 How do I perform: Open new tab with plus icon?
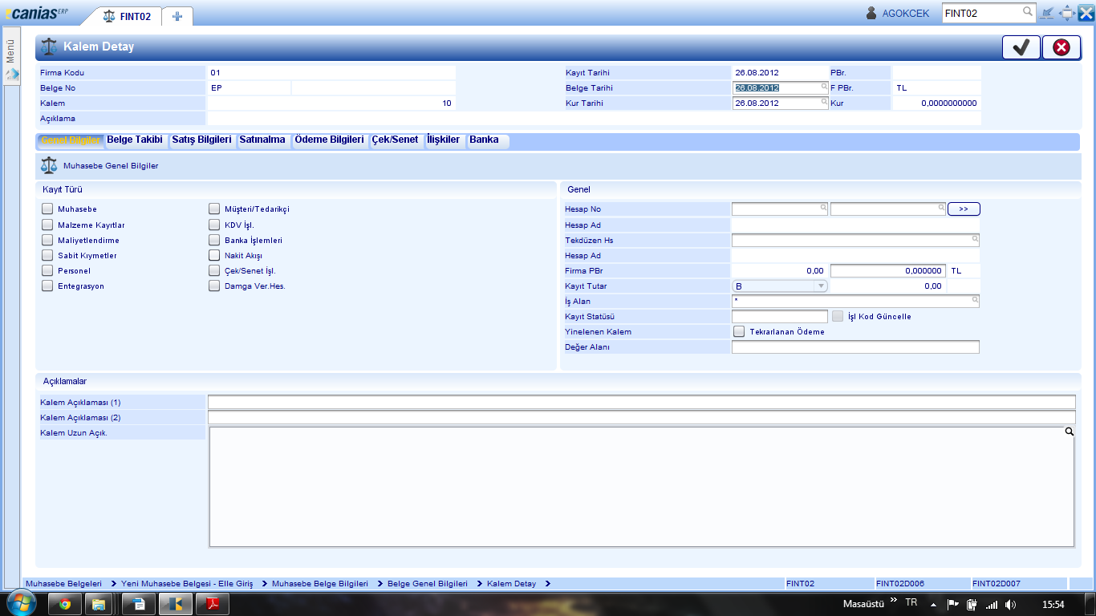[x=177, y=16]
